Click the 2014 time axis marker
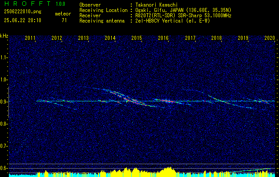The image size is (279, 177). pos(110,38)
